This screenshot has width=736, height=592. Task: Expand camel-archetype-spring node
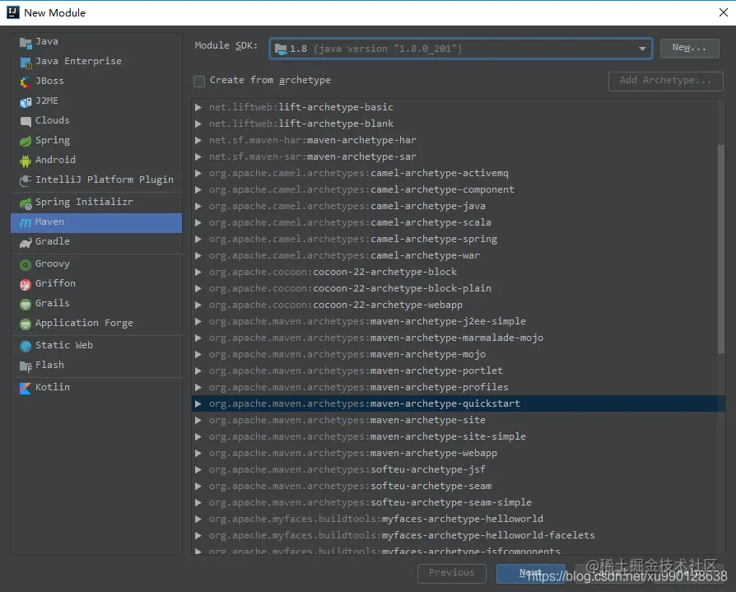pyautogui.click(x=198, y=239)
